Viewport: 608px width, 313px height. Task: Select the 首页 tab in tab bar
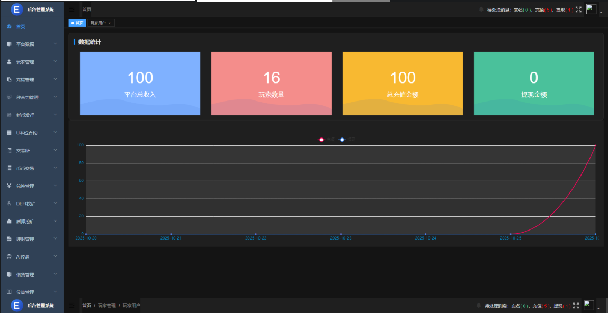pyautogui.click(x=77, y=23)
